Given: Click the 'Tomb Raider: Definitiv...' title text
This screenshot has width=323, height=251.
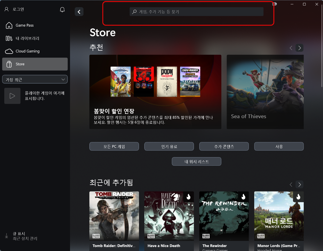Looking at the screenshot, I should [x=114, y=246].
